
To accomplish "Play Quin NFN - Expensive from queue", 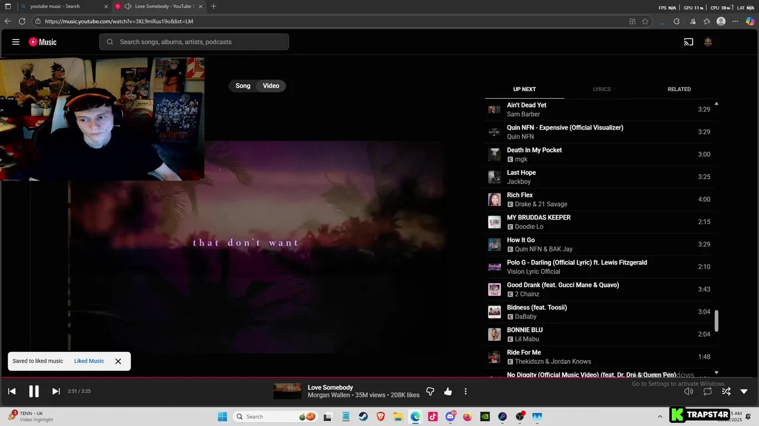I will 599,132.
